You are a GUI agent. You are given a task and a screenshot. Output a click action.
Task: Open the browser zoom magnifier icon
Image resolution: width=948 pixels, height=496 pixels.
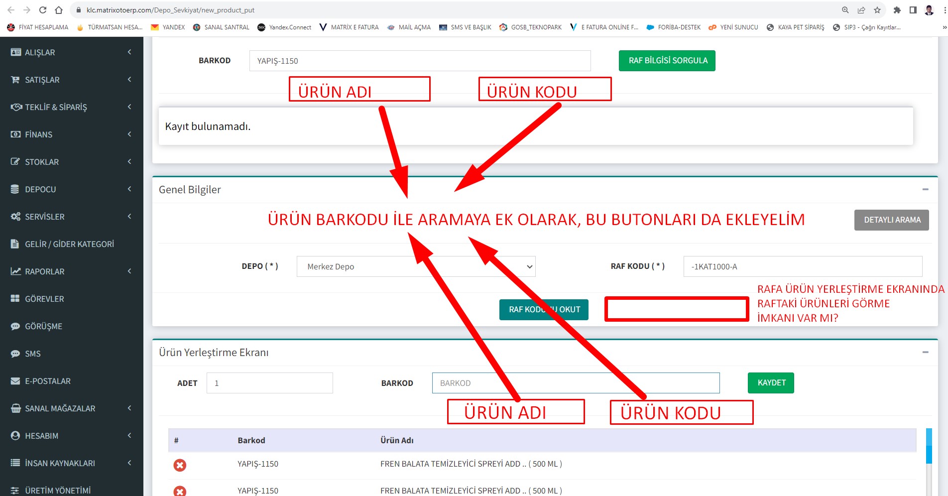(x=845, y=10)
